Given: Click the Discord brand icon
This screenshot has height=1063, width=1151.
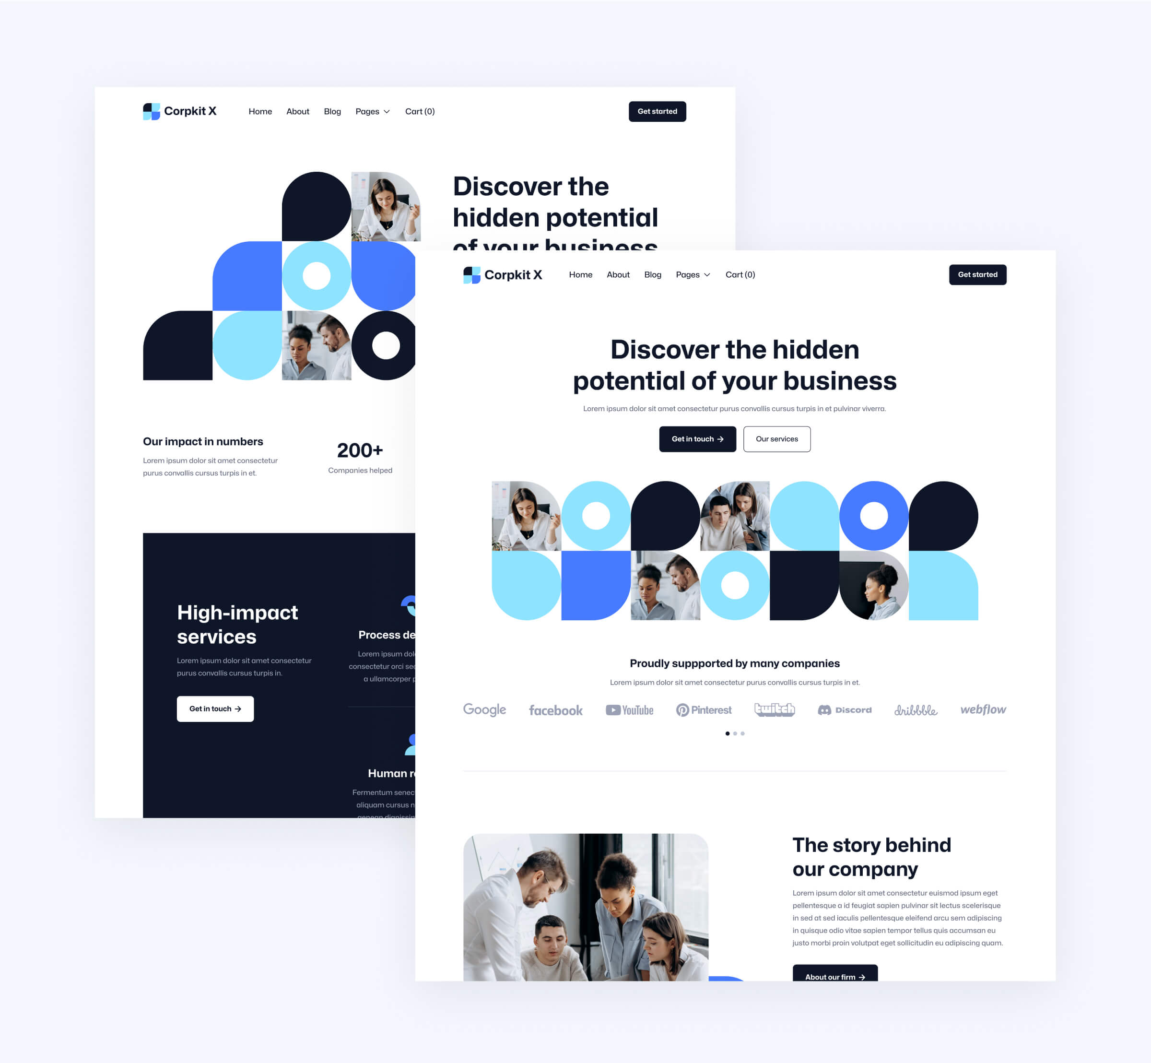Looking at the screenshot, I should [x=843, y=709].
